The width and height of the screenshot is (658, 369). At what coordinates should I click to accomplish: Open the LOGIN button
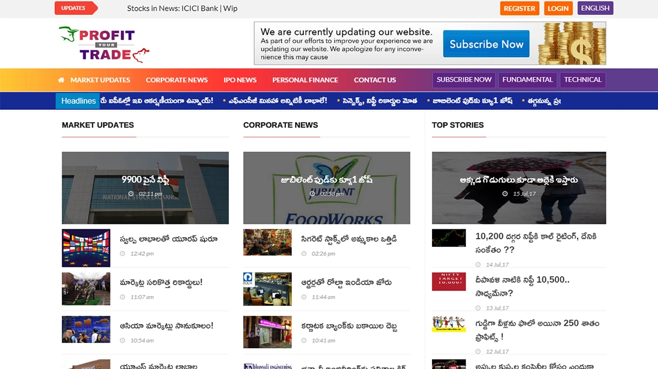click(x=558, y=8)
